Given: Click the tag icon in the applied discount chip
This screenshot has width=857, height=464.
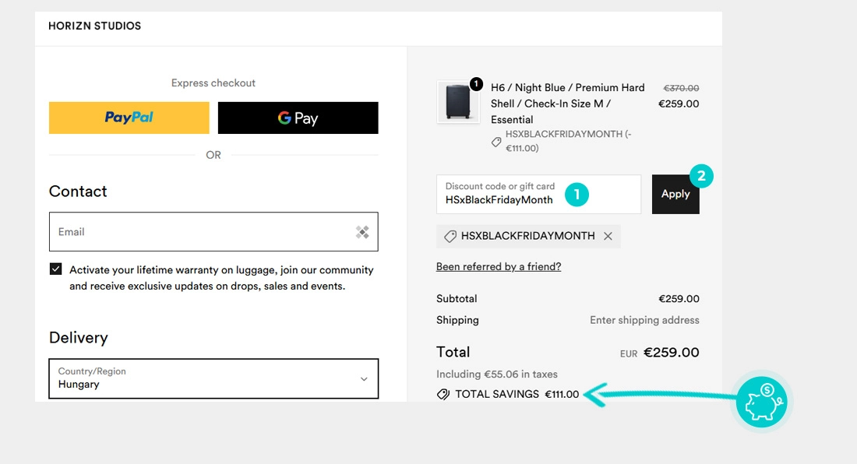Looking at the screenshot, I should [450, 236].
